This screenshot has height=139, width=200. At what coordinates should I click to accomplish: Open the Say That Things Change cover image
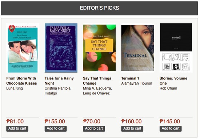99,48
